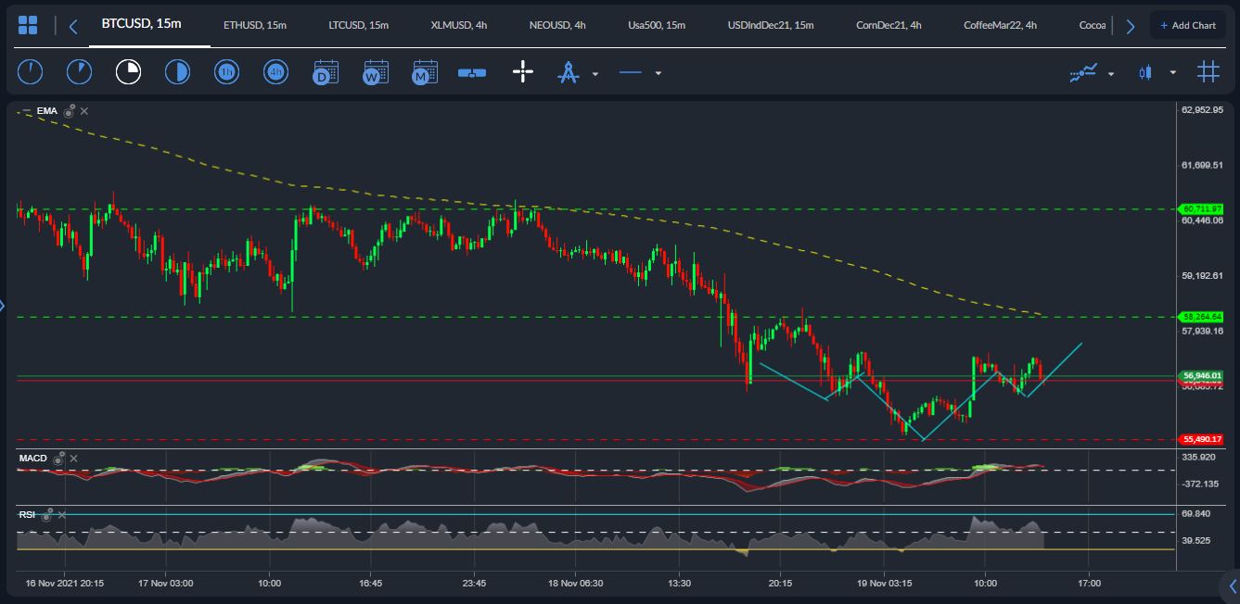
Task: Select the candlestick chart type icon
Action: tap(1145, 71)
